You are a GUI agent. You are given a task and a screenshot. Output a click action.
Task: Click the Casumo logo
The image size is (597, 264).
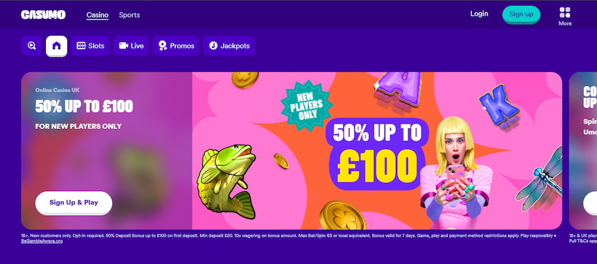click(x=43, y=14)
